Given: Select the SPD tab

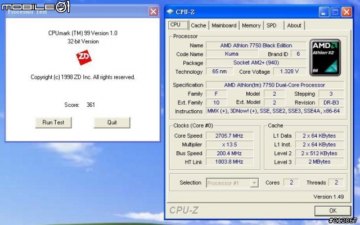Looking at the screenshot, I should click(x=274, y=25).
